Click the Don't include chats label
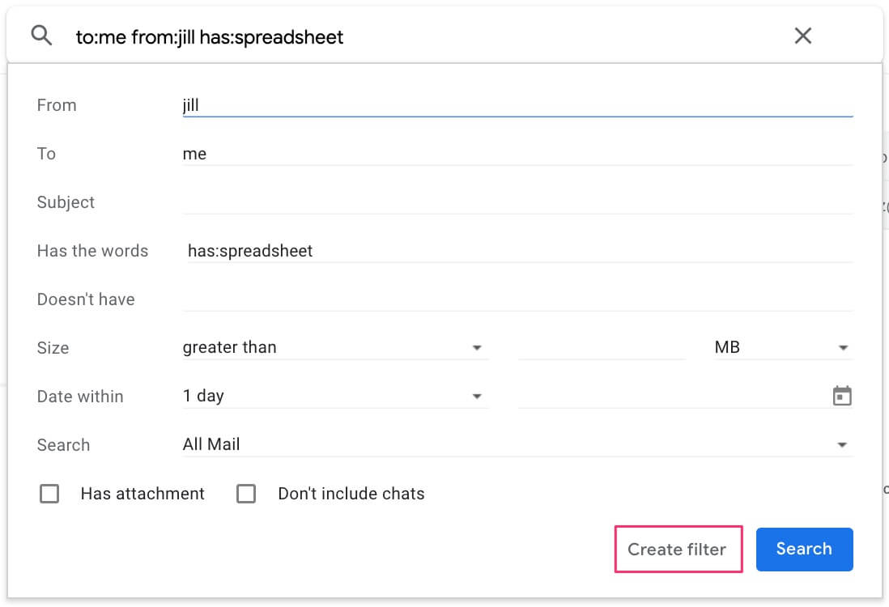The width and height of the screenshot is (889, 607). 351,494
